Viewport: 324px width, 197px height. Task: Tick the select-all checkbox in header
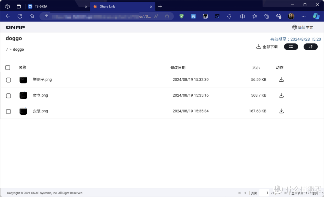pyautogui.click(x=8, y=68)
